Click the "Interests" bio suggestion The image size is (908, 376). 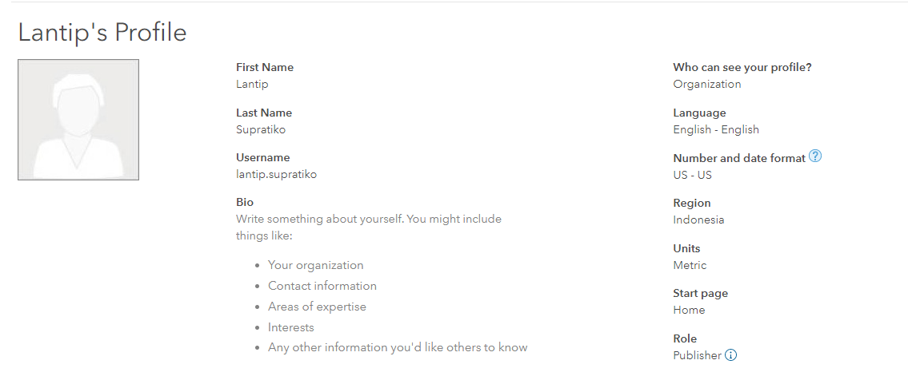291,327
